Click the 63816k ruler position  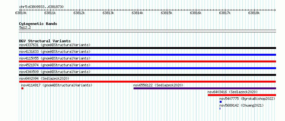pos(196,13)
